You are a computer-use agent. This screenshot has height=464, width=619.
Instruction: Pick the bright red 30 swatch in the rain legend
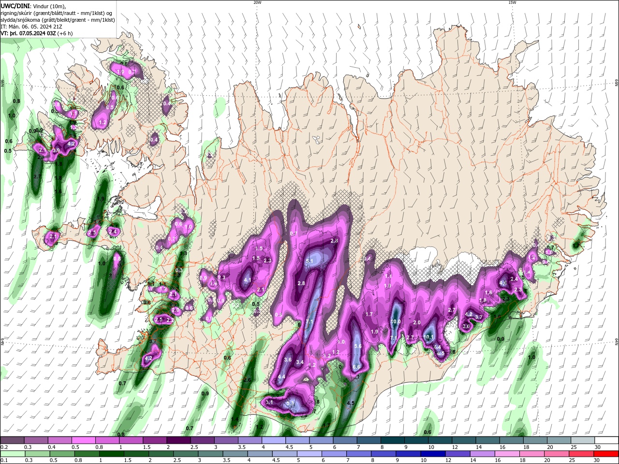[606, 454]
